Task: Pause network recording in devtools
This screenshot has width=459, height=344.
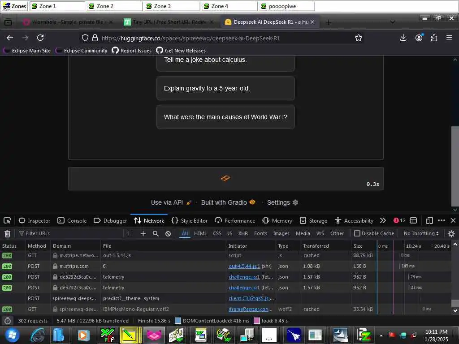Action: tap(130, 233)
